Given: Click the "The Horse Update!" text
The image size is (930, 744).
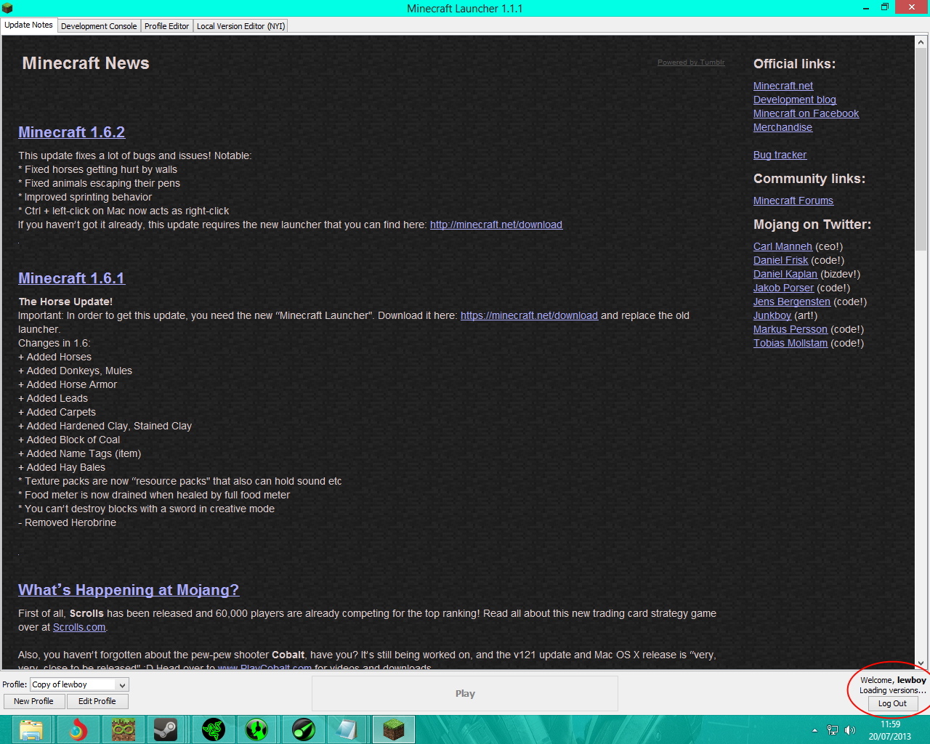Looking at the screenshot, I should (x=65, y=302).
